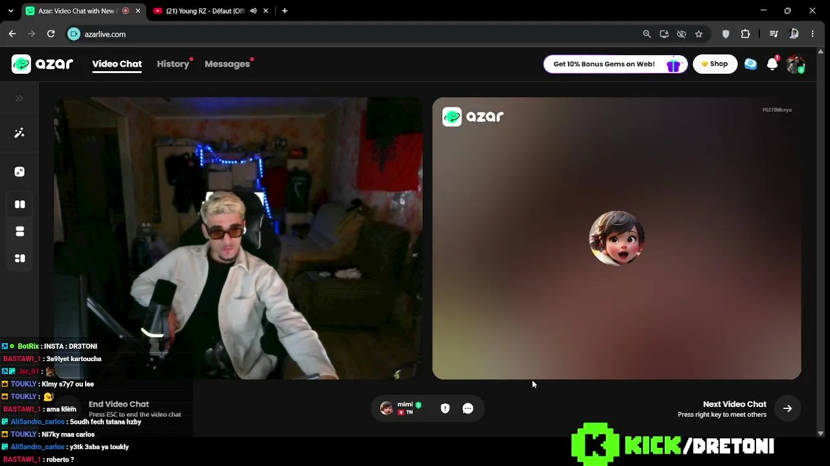Click chat message '3a9lyet kartoucha'
This screenshot has height=466, width=830.
[74, 359]
